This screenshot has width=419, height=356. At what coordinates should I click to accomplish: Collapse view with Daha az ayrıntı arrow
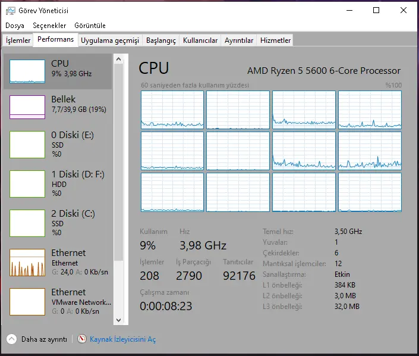point(11,339)
